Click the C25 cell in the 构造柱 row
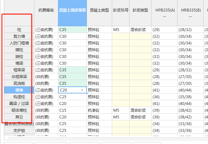 (72, 97)
